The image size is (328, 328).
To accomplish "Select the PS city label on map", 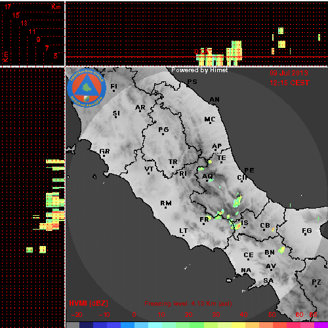I will [x=192, y=82].
